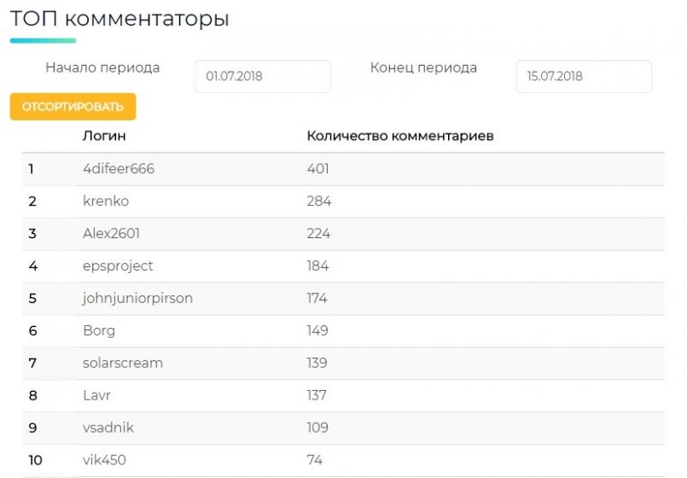Open user solarscream login
The height and width of the screenshot is (478, 687).
(123, 363)
